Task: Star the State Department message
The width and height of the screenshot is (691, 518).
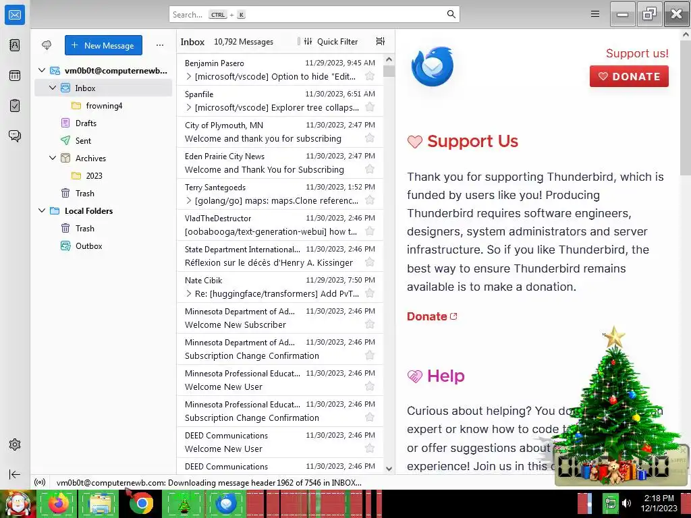Action: (370, 262)
